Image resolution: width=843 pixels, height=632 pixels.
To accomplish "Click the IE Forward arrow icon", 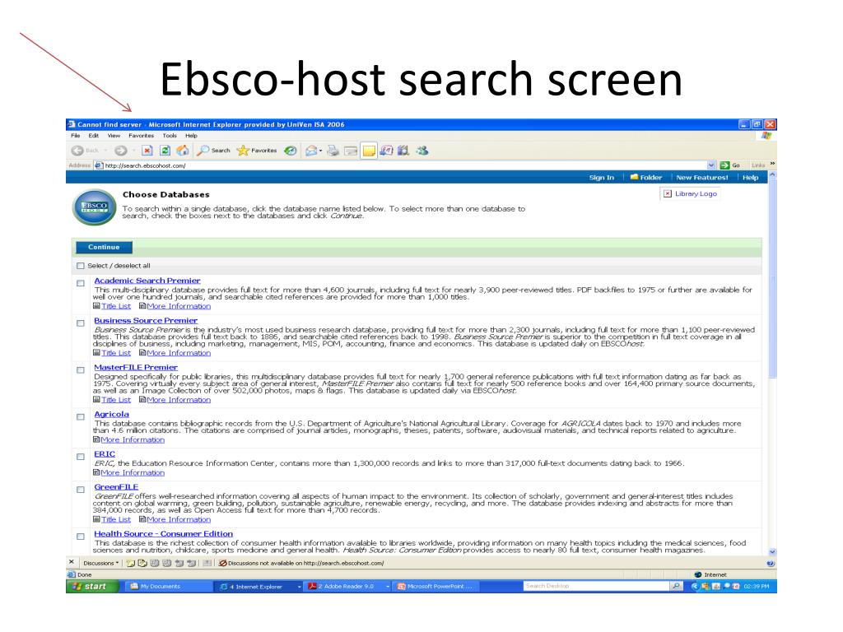I will click(x=120, y=151).
